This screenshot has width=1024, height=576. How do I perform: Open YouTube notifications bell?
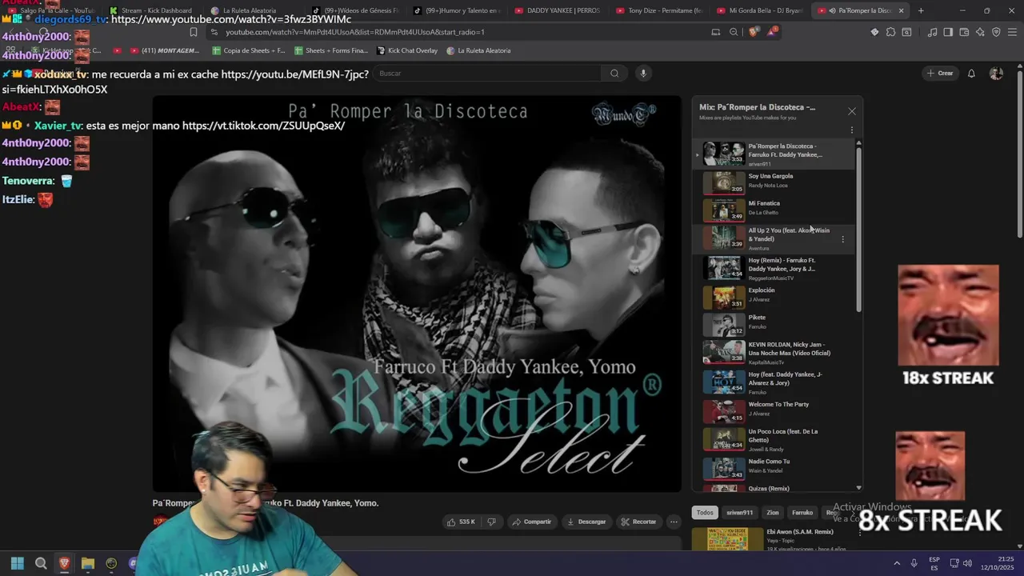coord(971,74)
